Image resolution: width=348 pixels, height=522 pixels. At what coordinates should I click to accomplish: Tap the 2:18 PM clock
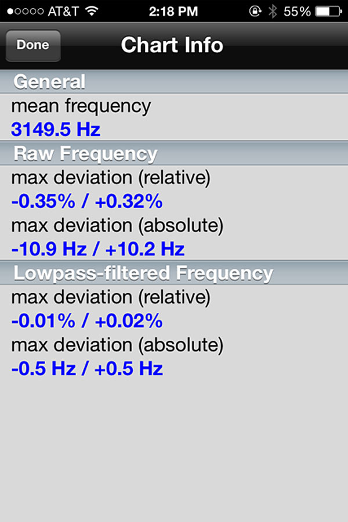tap(173, 12)
